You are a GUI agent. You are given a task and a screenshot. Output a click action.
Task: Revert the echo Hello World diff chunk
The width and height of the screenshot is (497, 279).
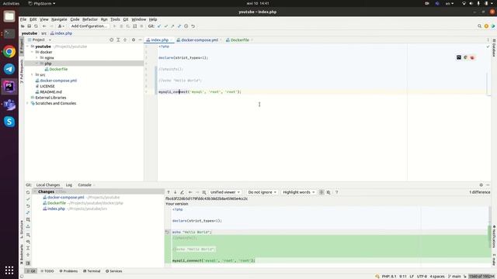168,232
